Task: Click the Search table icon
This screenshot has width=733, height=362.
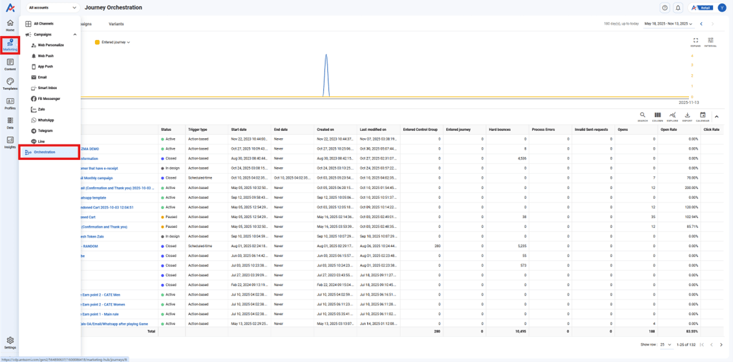Action: click(643, 116)
